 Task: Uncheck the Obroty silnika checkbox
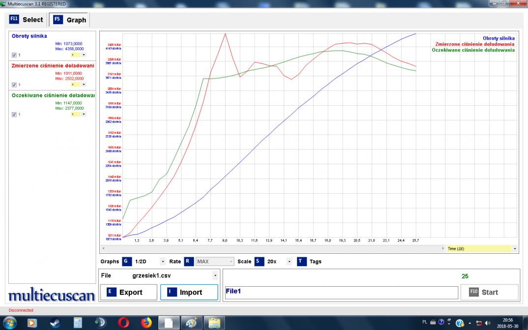(14, 55)
